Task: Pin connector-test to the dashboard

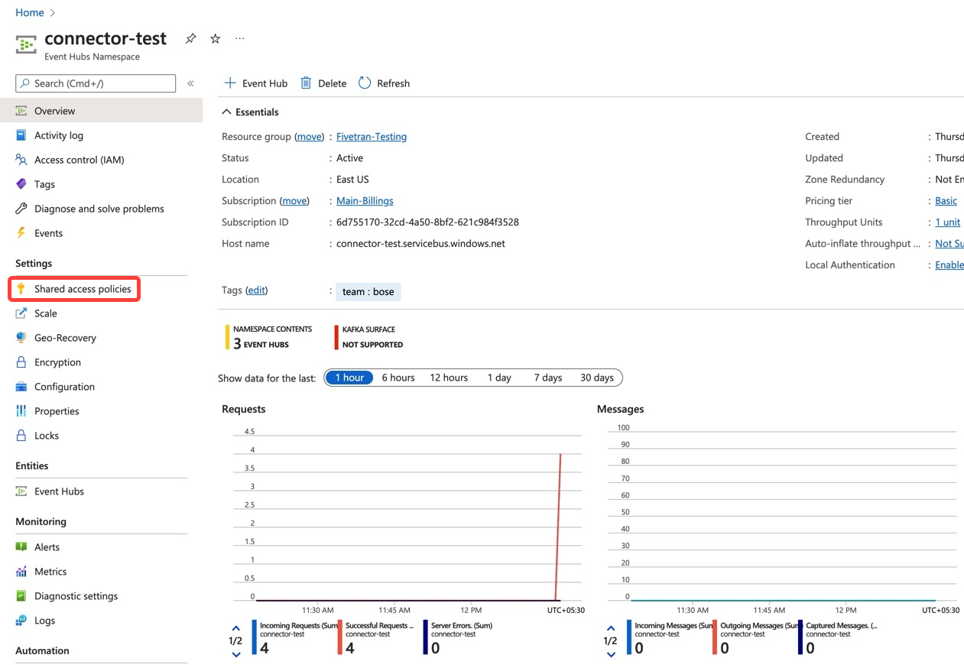Action: coord(191,38)
